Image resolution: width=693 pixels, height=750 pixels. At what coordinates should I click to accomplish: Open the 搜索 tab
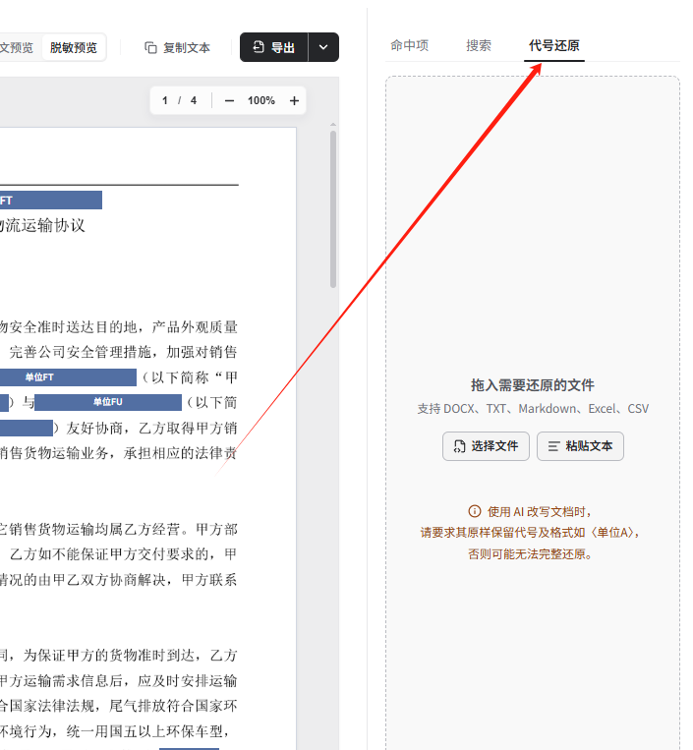pyautogui.click(x=479, y=45)
